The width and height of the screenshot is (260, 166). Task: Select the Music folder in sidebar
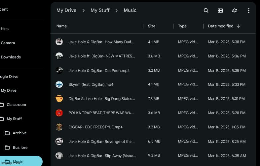[x=18, y=162]
